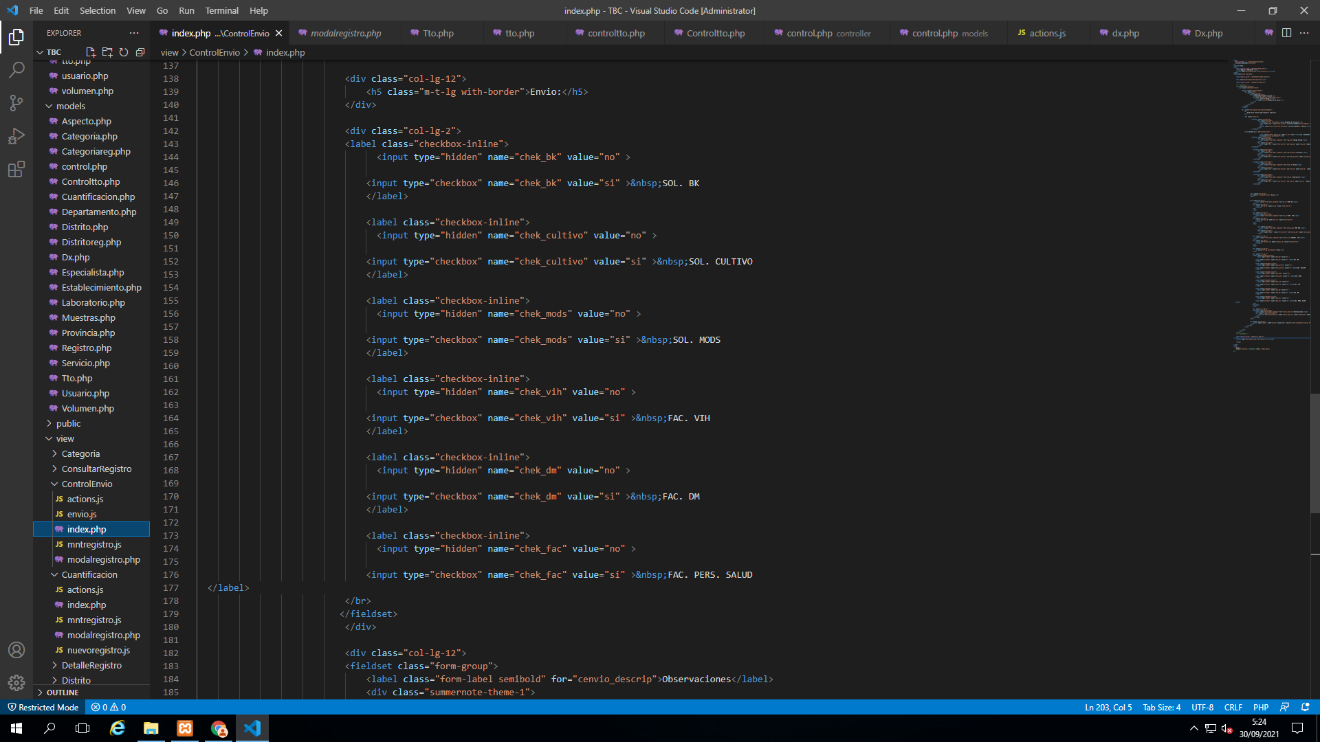The image size is (1320, 742).
Task: Refresh the file explorer
Action: pos(124,52)
